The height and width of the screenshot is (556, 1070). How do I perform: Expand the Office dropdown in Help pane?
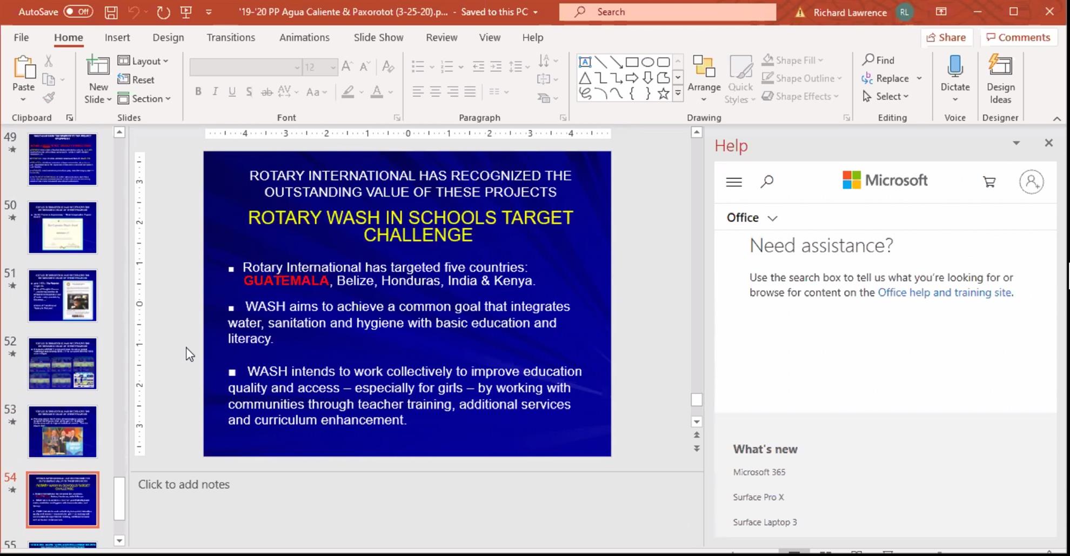(x=752, y=218)
